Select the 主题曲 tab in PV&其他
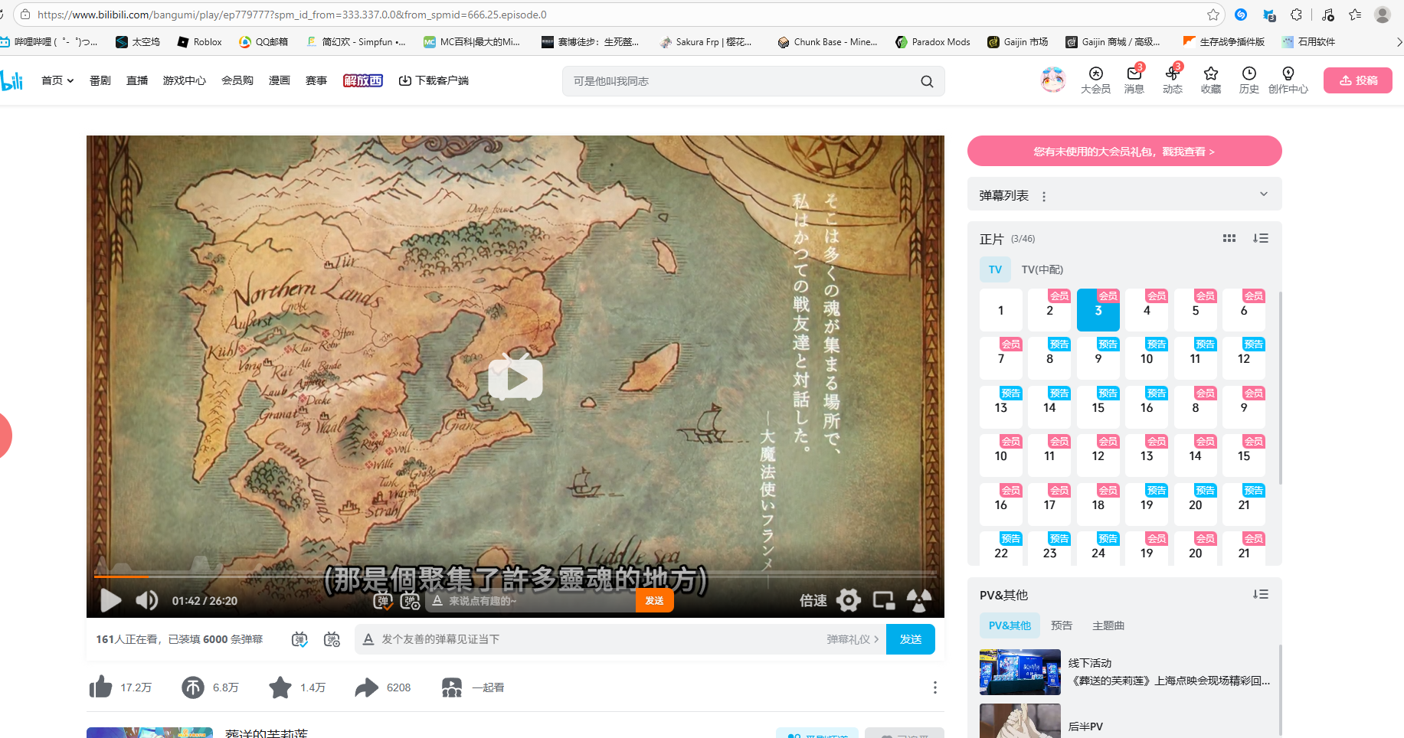 click(1108, 625)
